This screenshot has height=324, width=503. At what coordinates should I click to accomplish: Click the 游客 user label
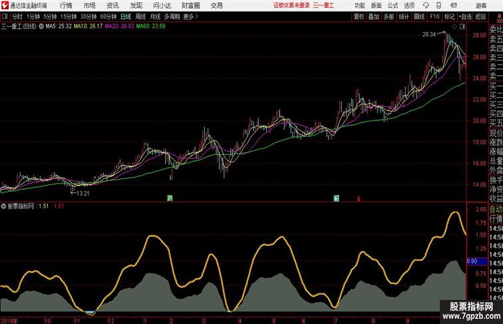pos(481,5)
